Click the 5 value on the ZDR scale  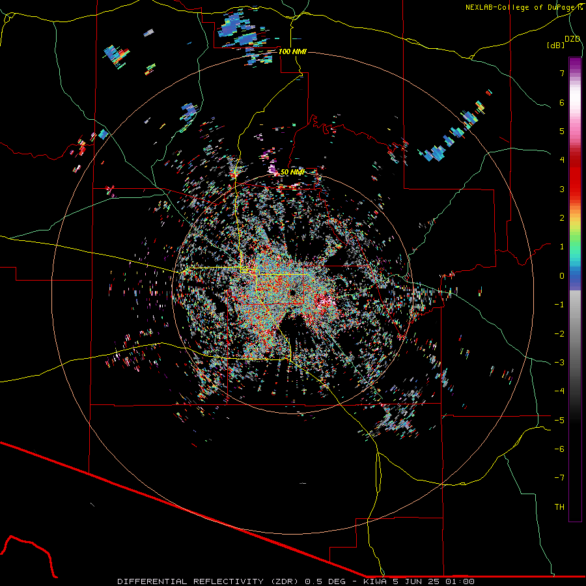click(x=562, y=131)
